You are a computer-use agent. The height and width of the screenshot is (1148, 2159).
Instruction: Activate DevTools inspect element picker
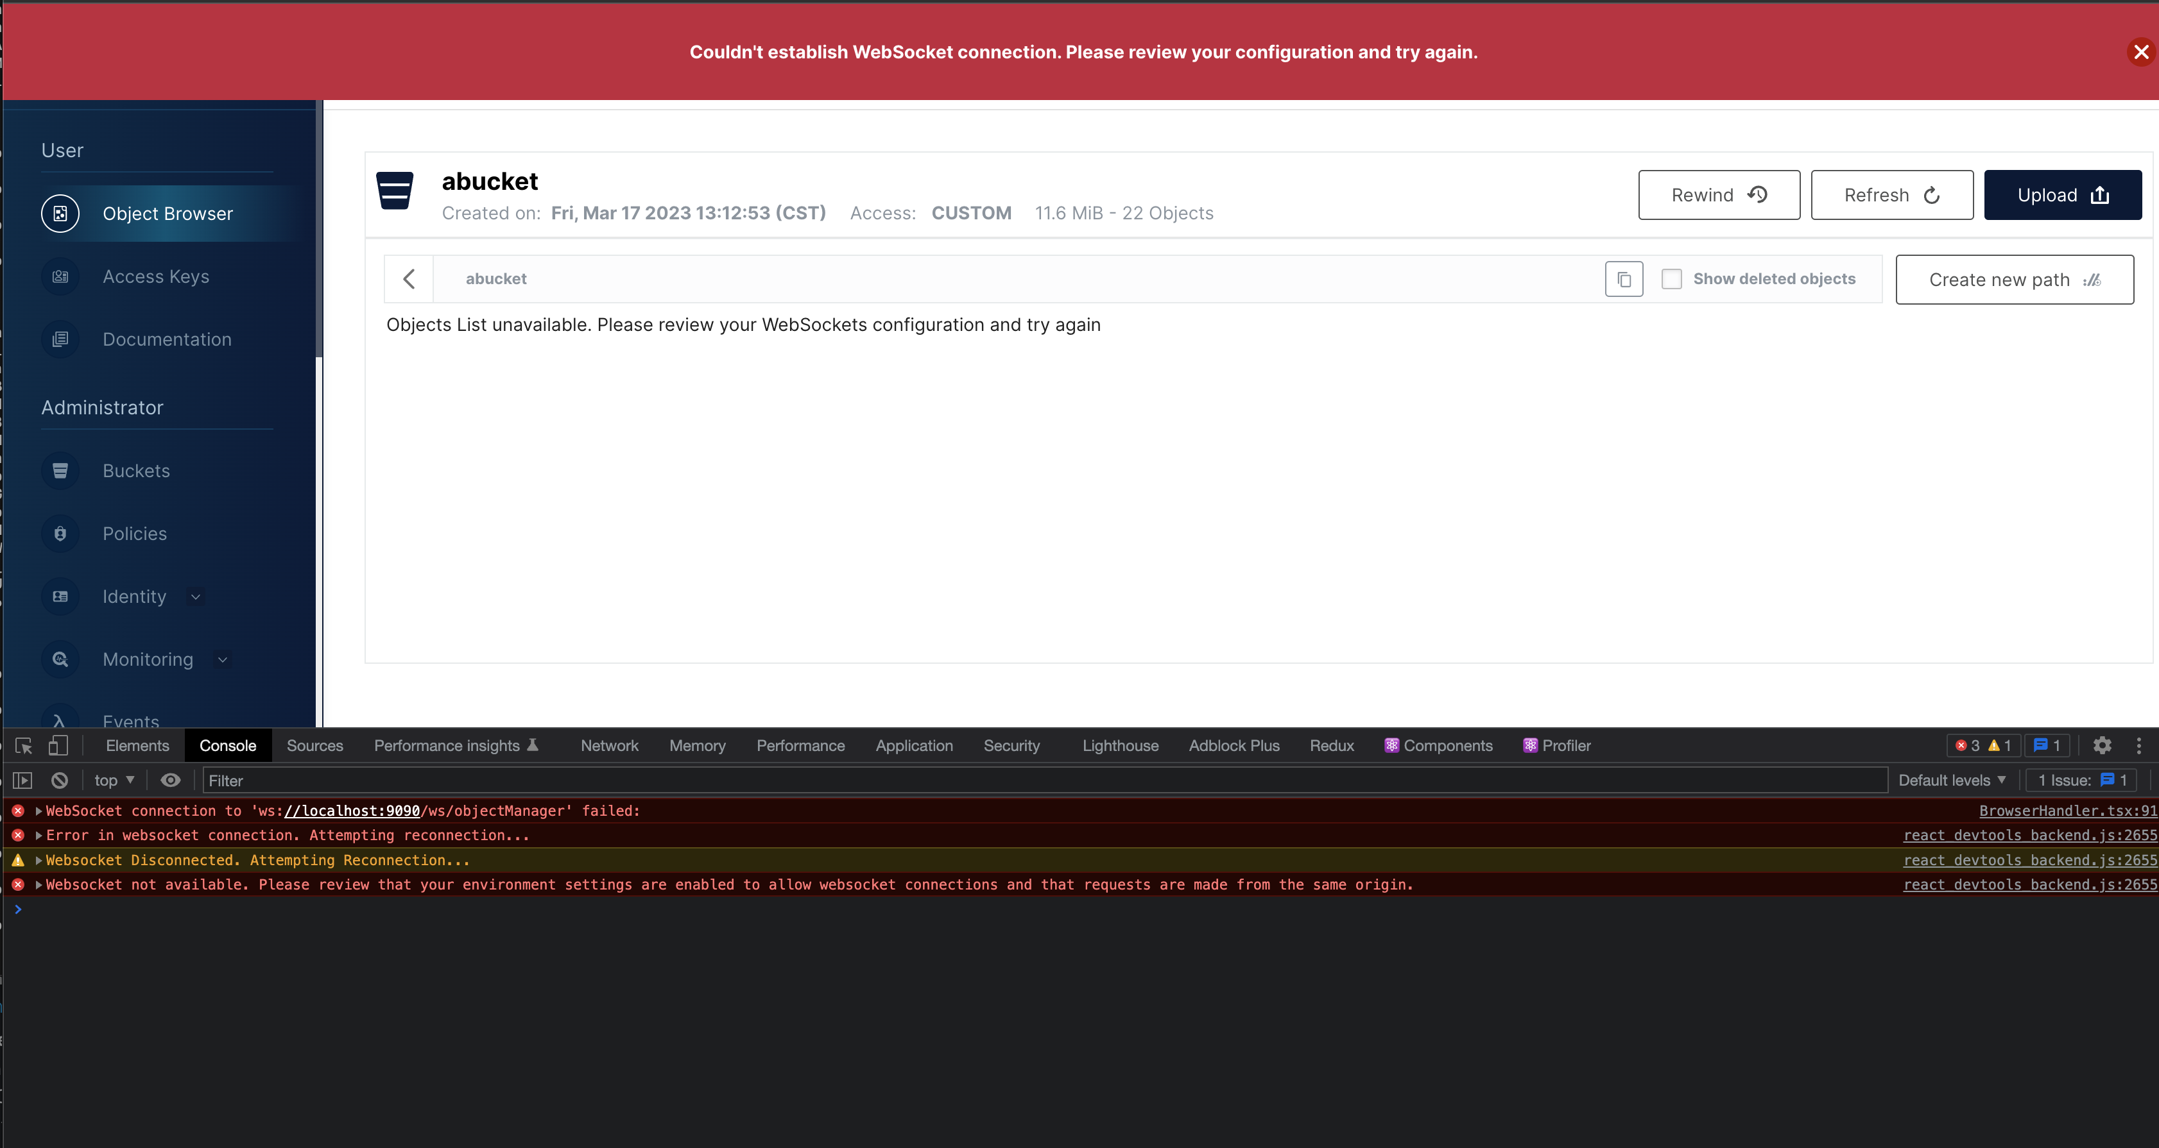(24, 745)
